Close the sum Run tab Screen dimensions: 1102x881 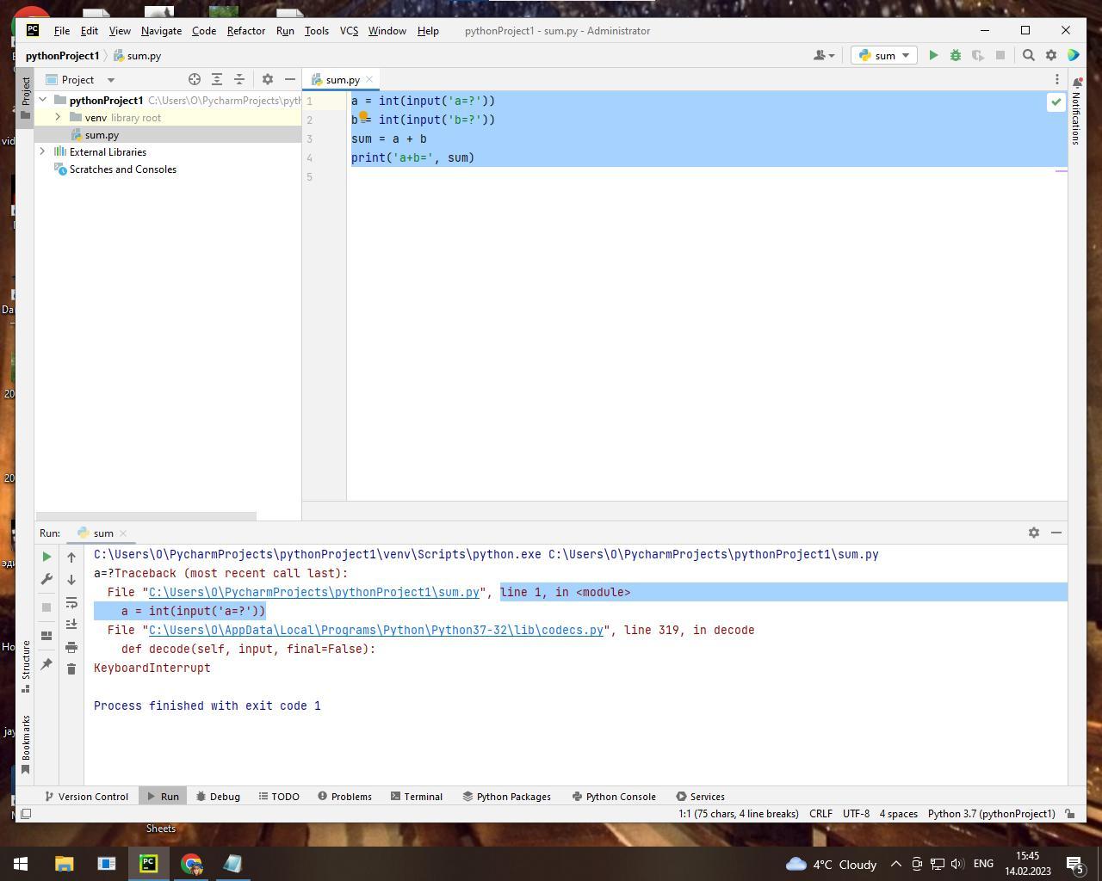click(123, 533)
